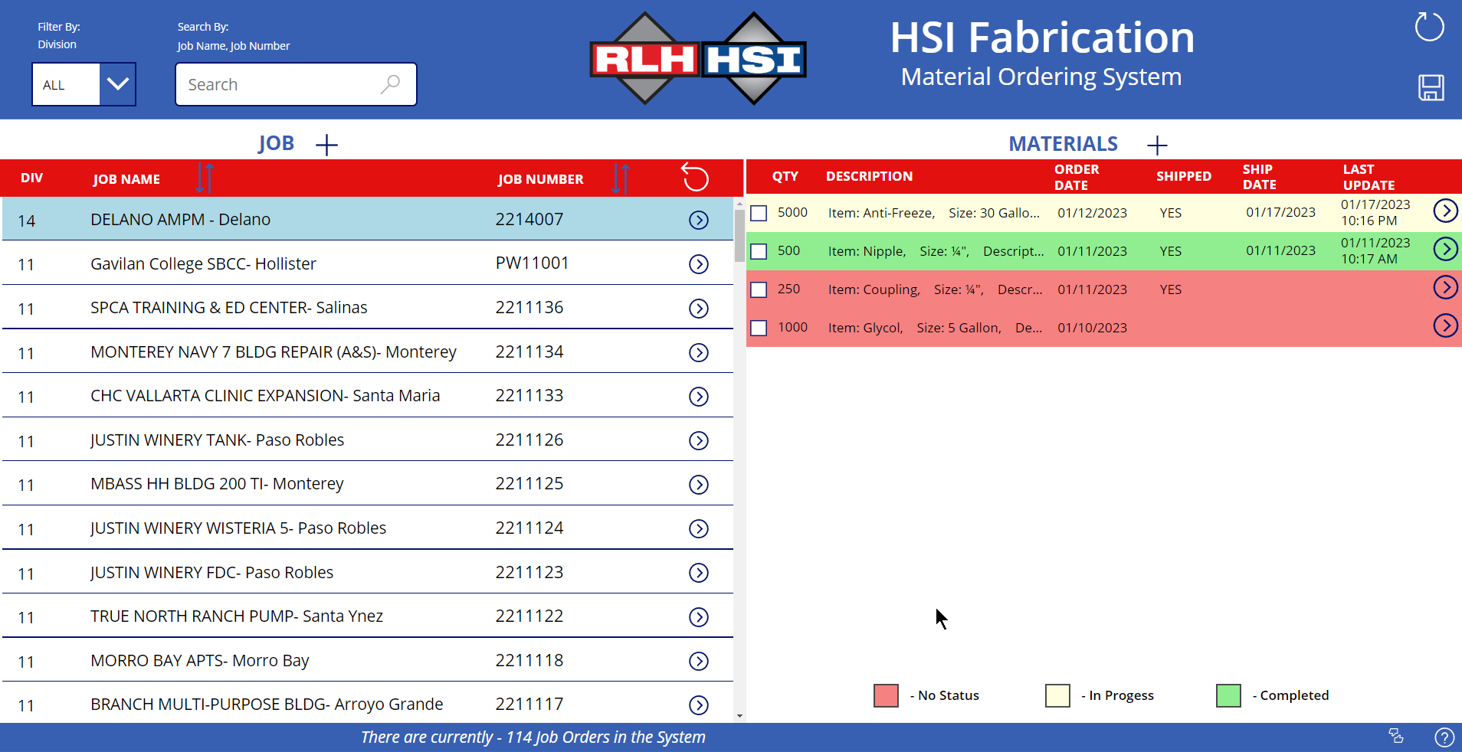1462x752 pixels.
Task: Check the Glycol 1000 qty checkbox
Action: (x=759, y=328)
